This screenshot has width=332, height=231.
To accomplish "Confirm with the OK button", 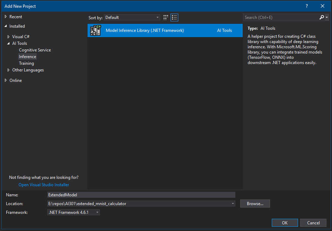I will [x=285, y=223].
